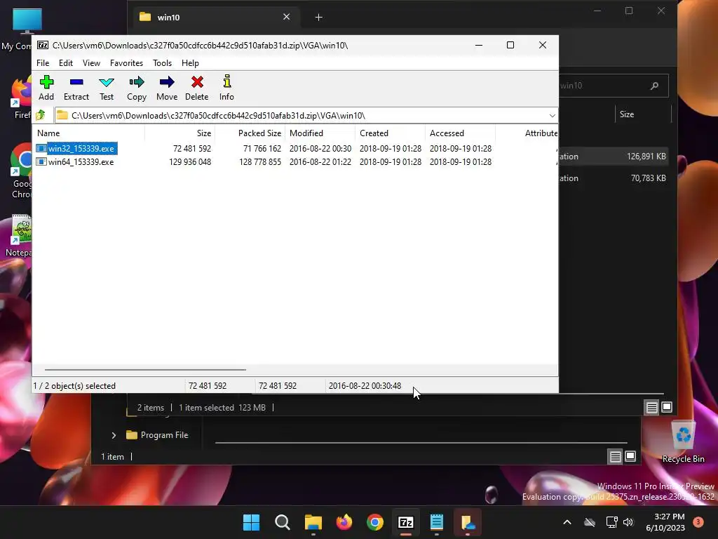Switch back Explorer window to details view
This screenshot has height=539, width=718.
coord(615,456)
